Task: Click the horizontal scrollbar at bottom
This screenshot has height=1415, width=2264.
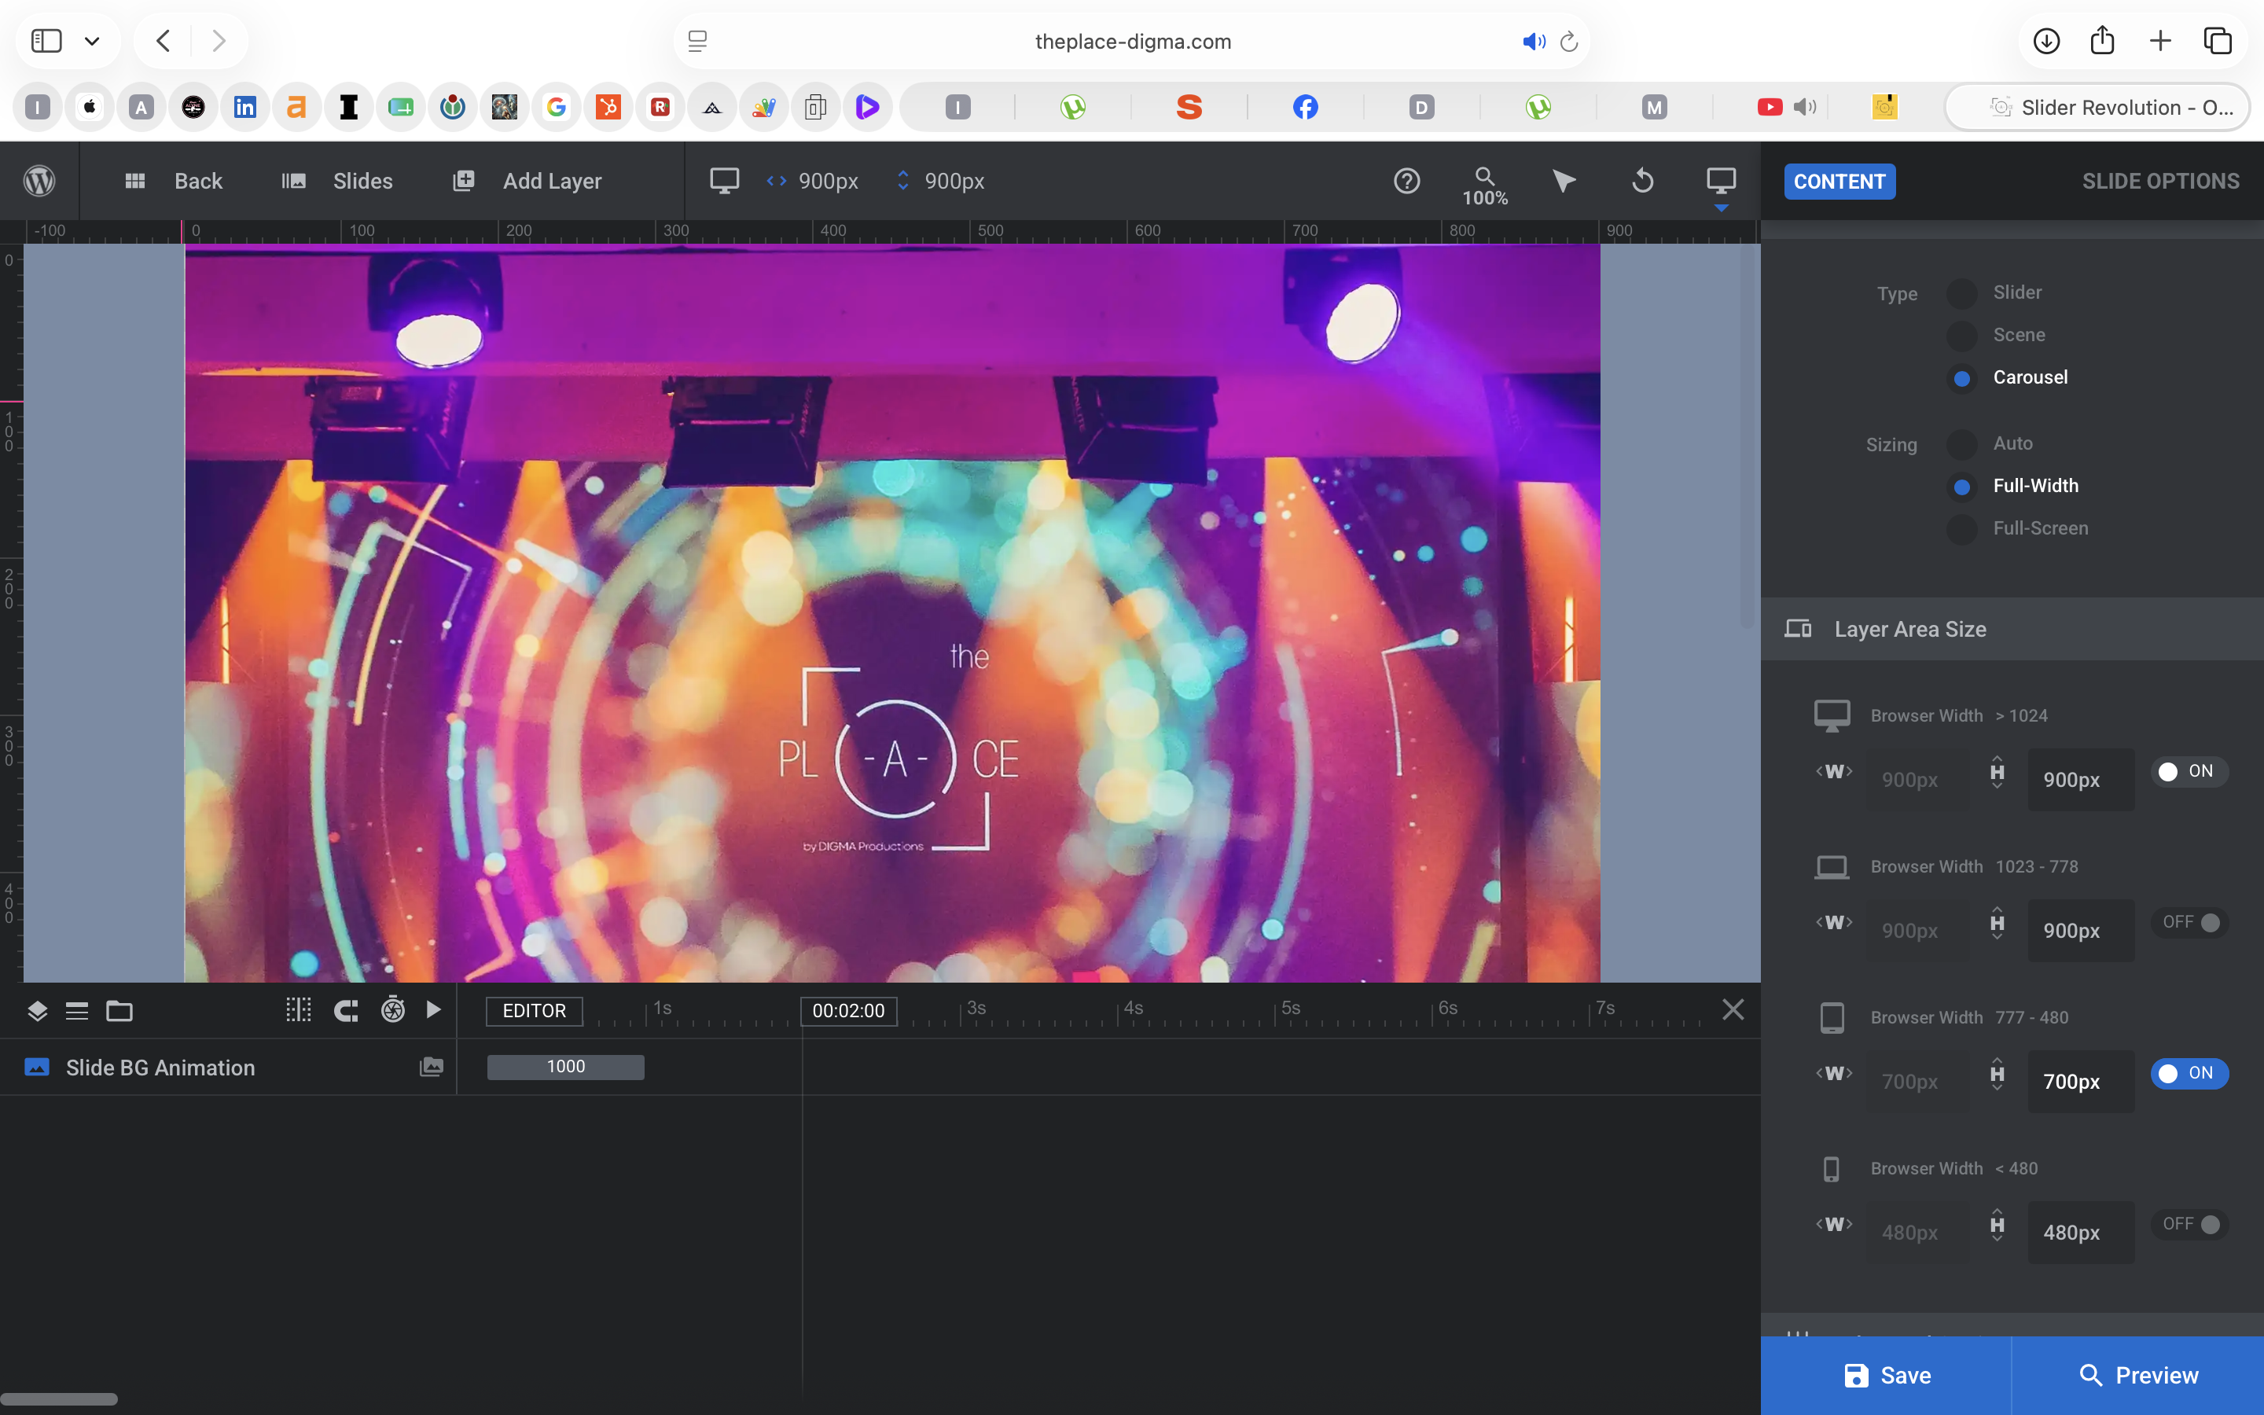Action: click(x=59, y=1399)
